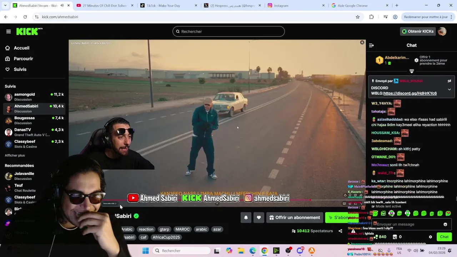The width and height of the screenshot is (457, 257).
Task: Click the S'abonner subscribe button
Action: point(343,217)
